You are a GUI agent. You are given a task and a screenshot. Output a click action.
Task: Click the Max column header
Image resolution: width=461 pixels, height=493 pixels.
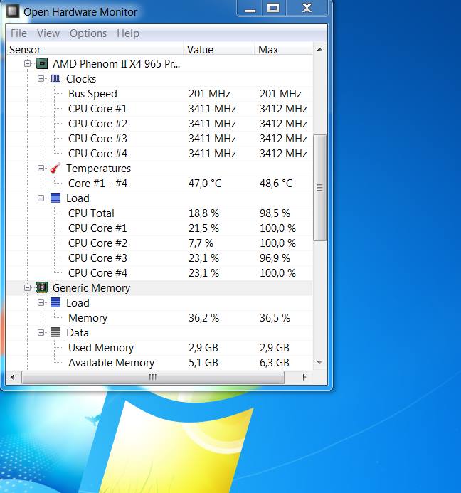[x=283, y=49]
